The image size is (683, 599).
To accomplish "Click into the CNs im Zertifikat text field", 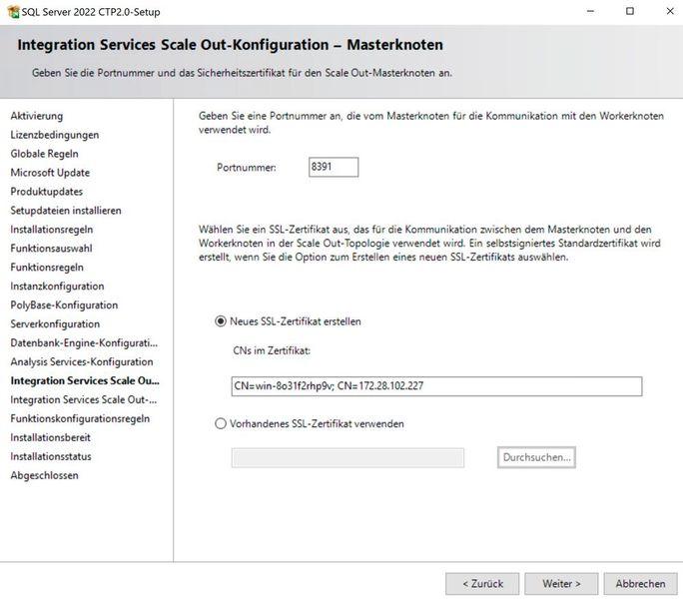I will (436, 386).
